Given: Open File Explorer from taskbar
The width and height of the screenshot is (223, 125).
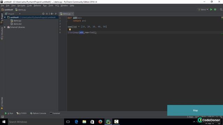Looking at the screenshot, I should pos(84,122).
